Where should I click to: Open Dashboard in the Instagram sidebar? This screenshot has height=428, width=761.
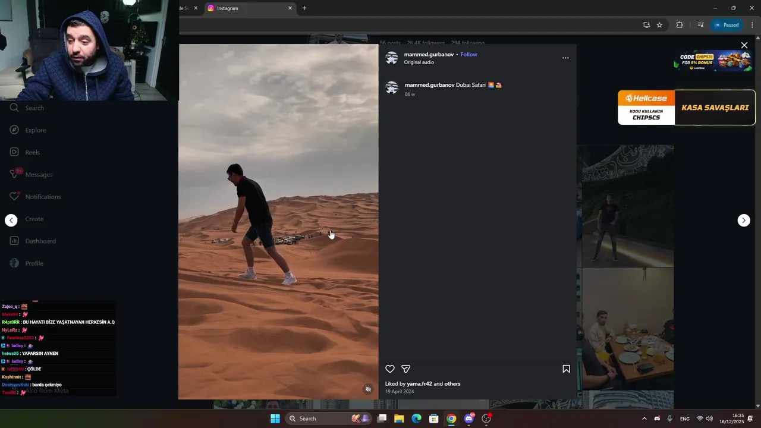pyautogui.click(x=33, y=241)
